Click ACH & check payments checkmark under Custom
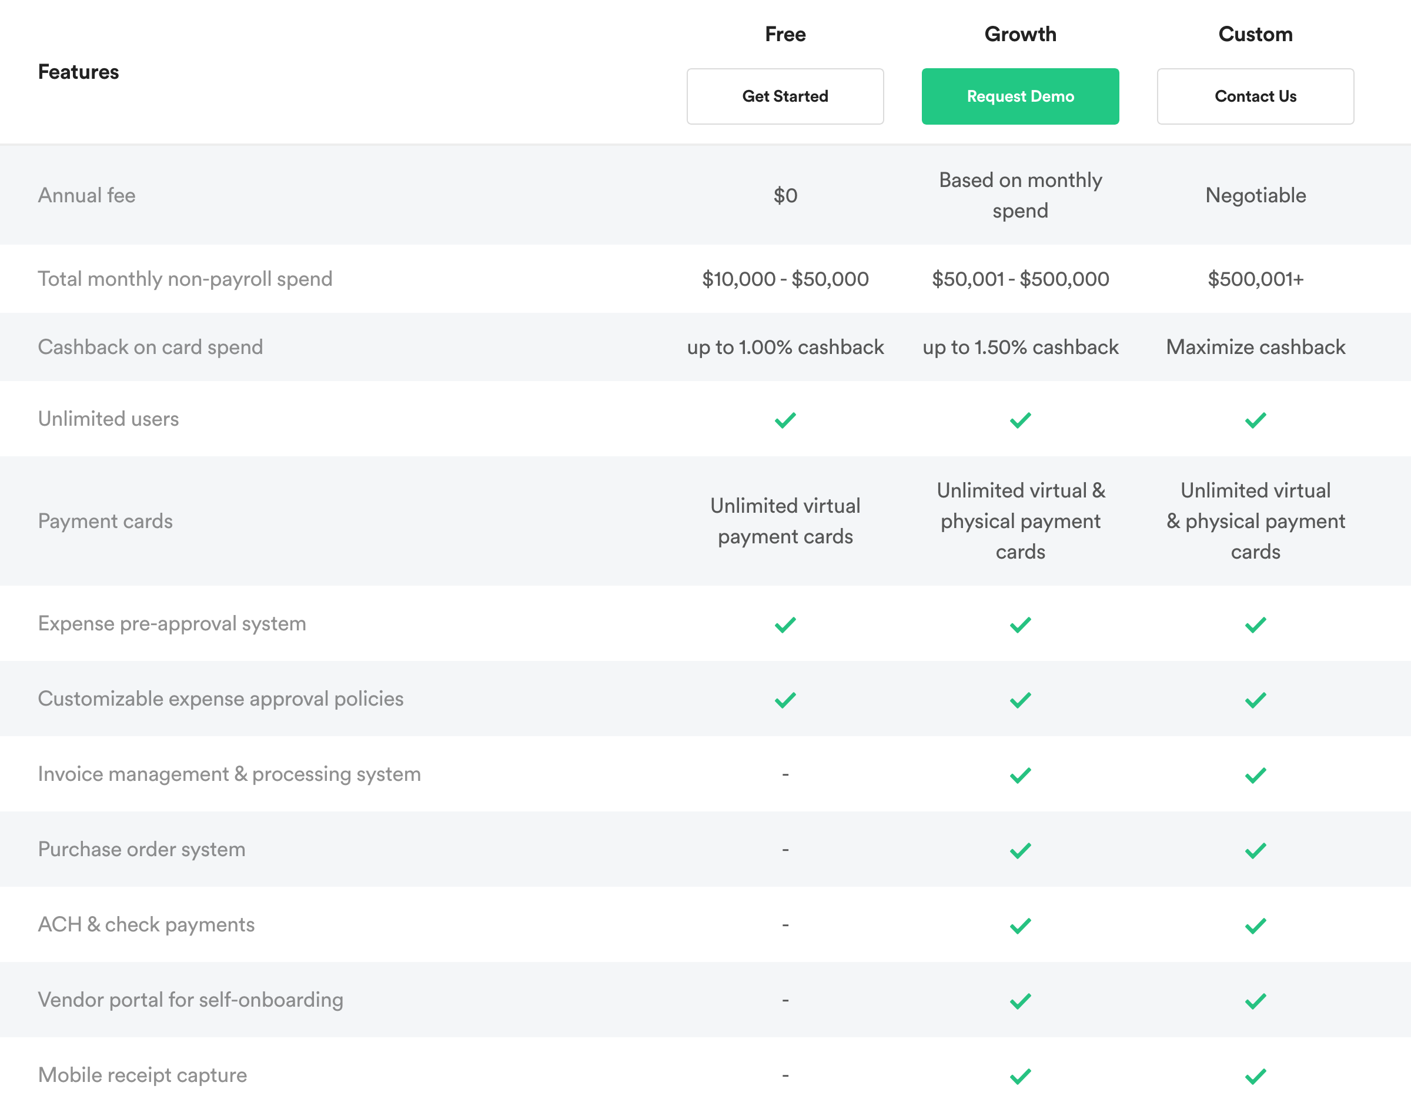 pos(1255,926)
